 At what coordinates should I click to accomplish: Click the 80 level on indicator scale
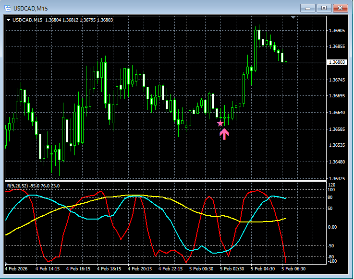[330, 197]
